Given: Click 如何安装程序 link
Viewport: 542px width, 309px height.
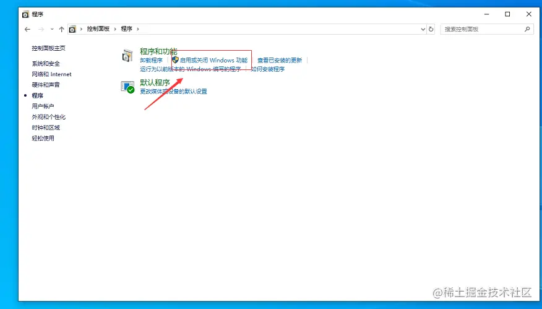Looking at the screenshot, I should 267,69.
